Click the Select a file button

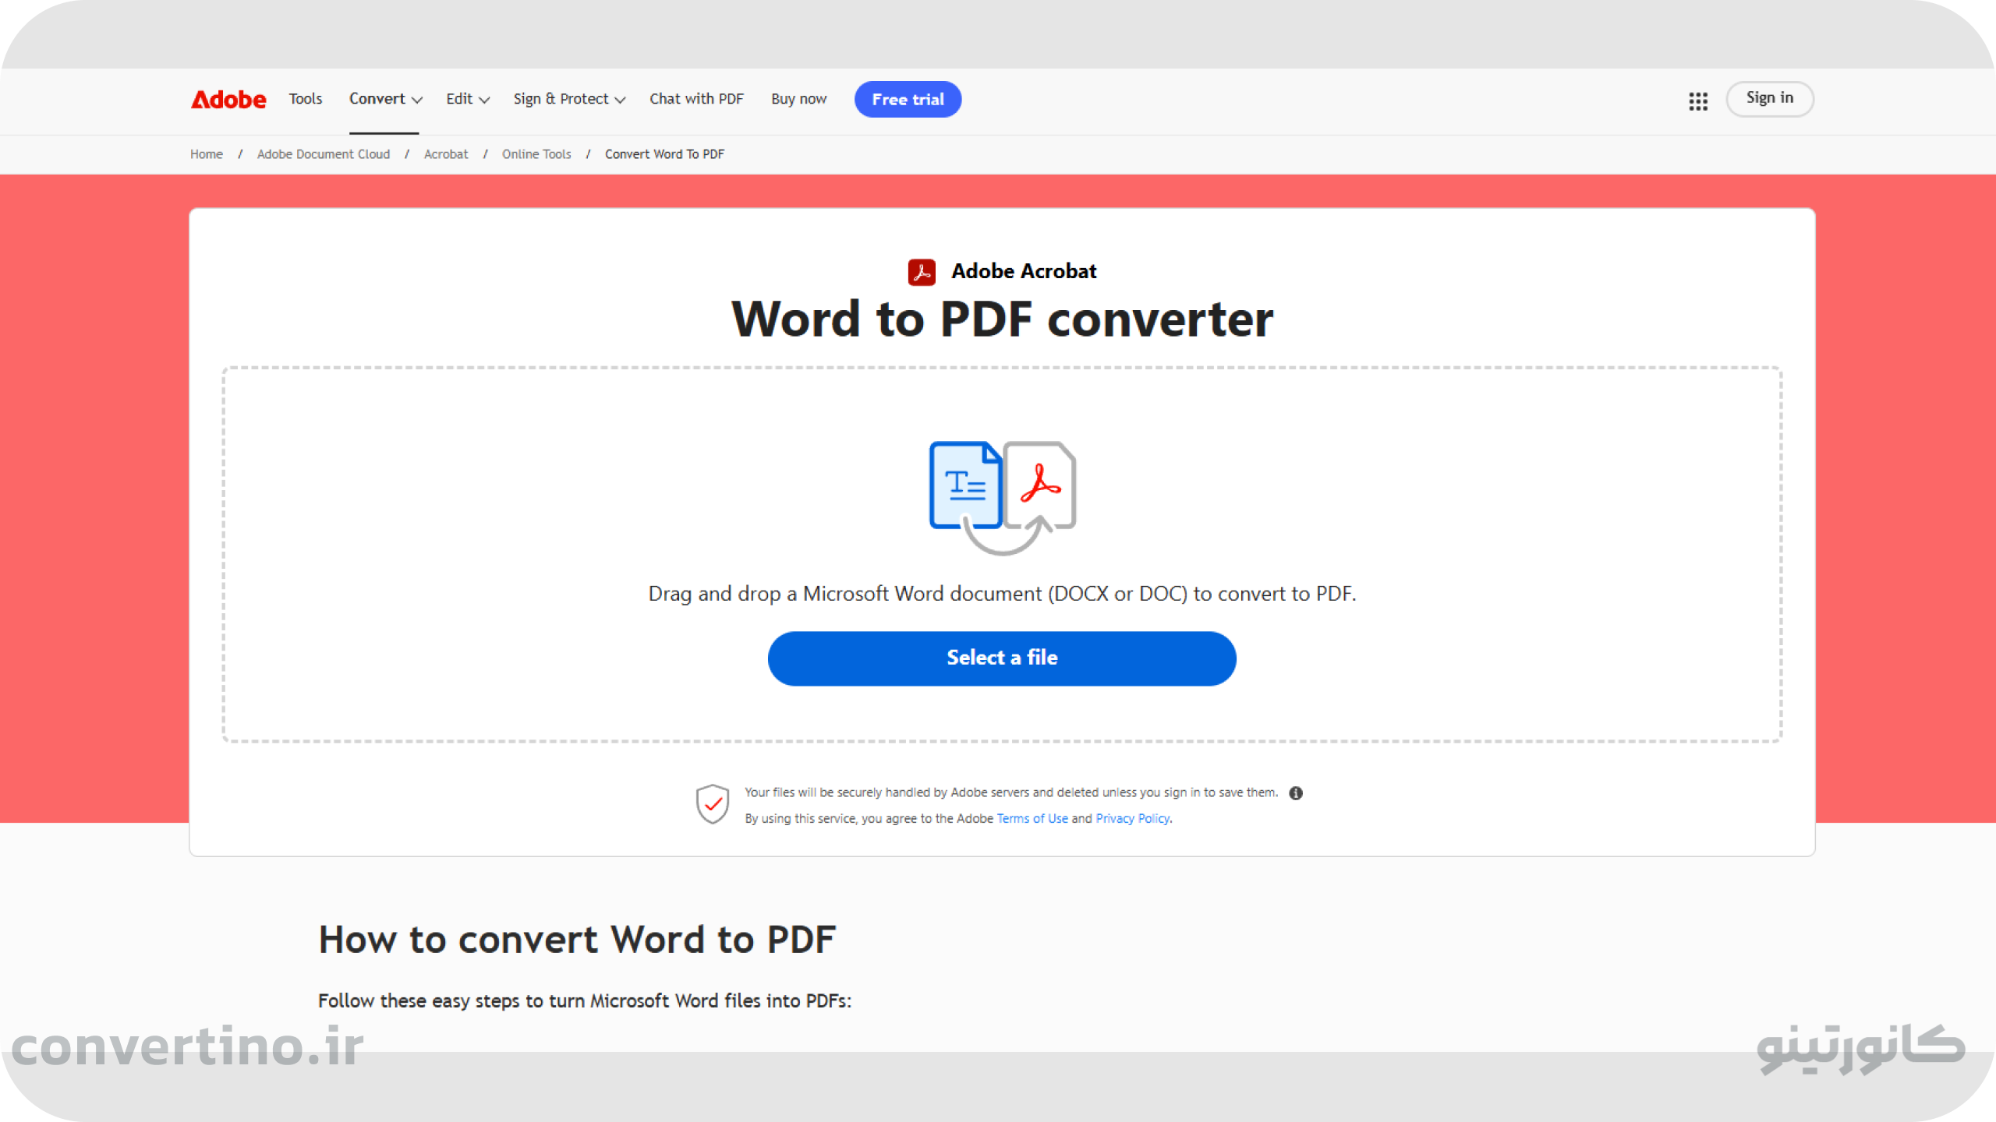click(1002, 658)
